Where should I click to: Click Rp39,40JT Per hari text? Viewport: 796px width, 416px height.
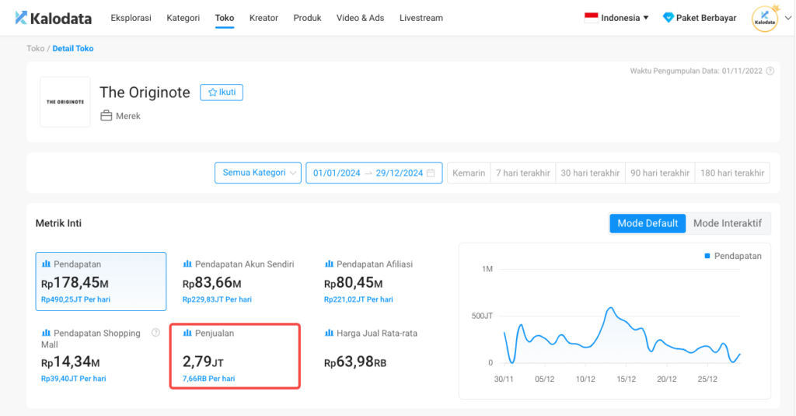74,379
